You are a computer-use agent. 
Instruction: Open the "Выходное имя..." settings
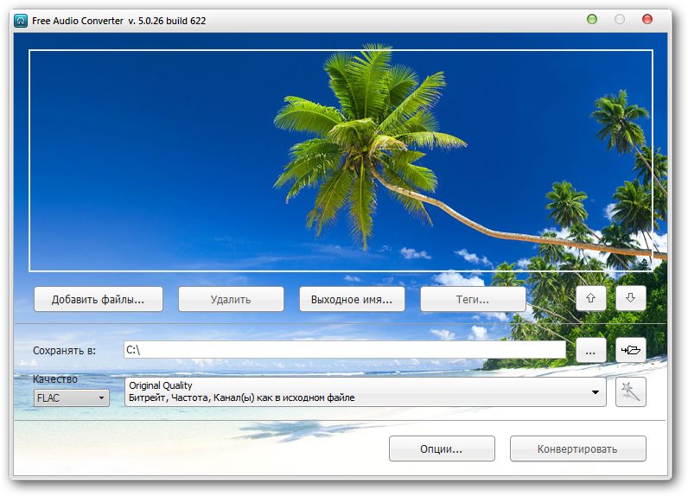click(352, 300)
